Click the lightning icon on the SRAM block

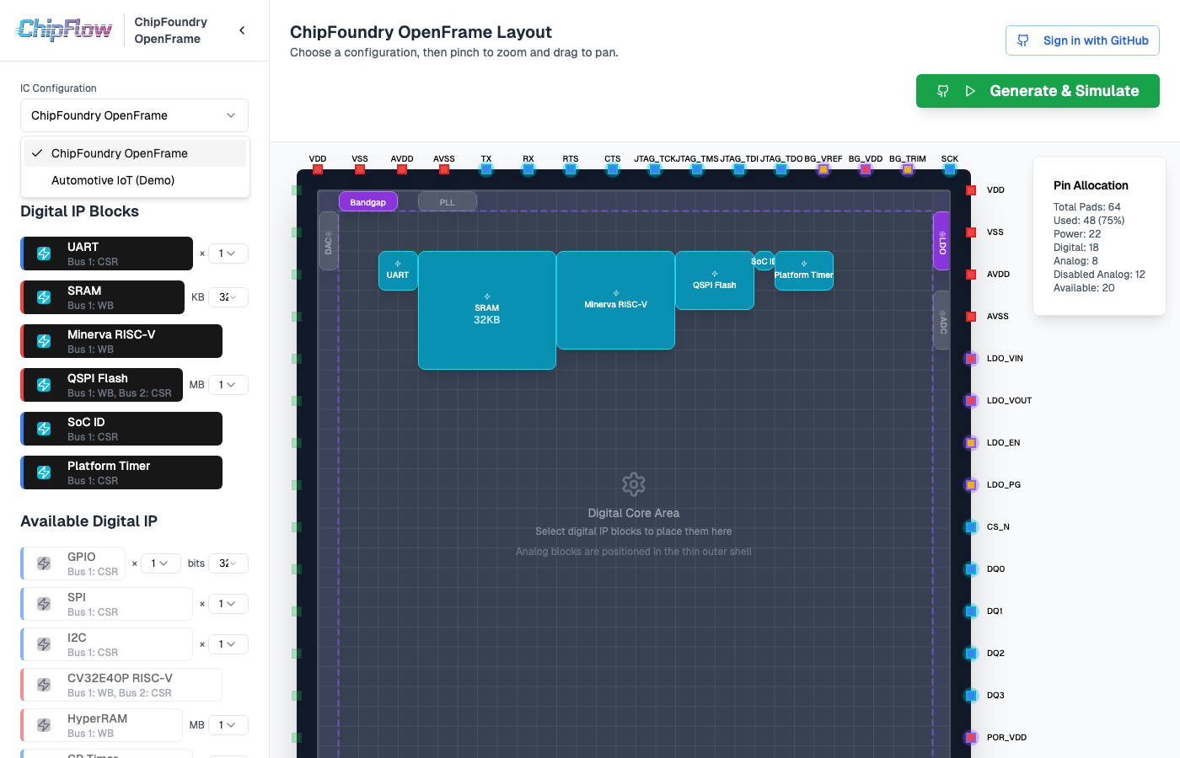point(44,297)
